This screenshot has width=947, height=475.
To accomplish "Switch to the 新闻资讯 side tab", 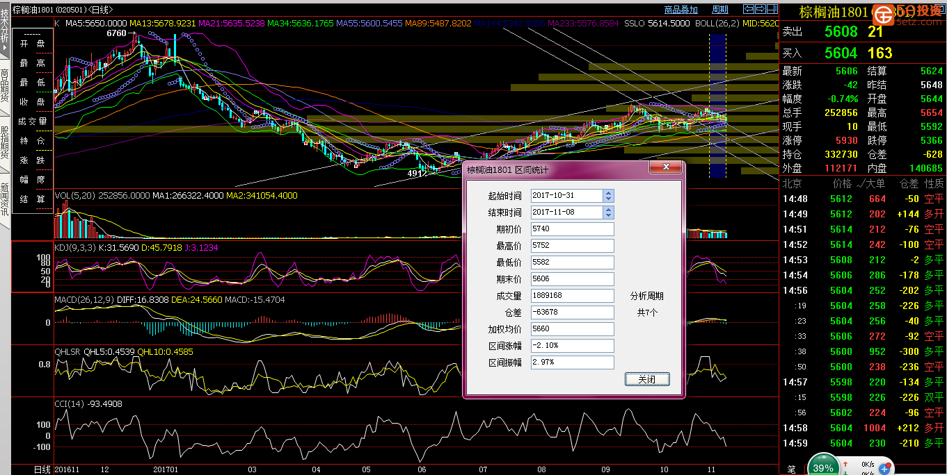I will click(5, 200).
